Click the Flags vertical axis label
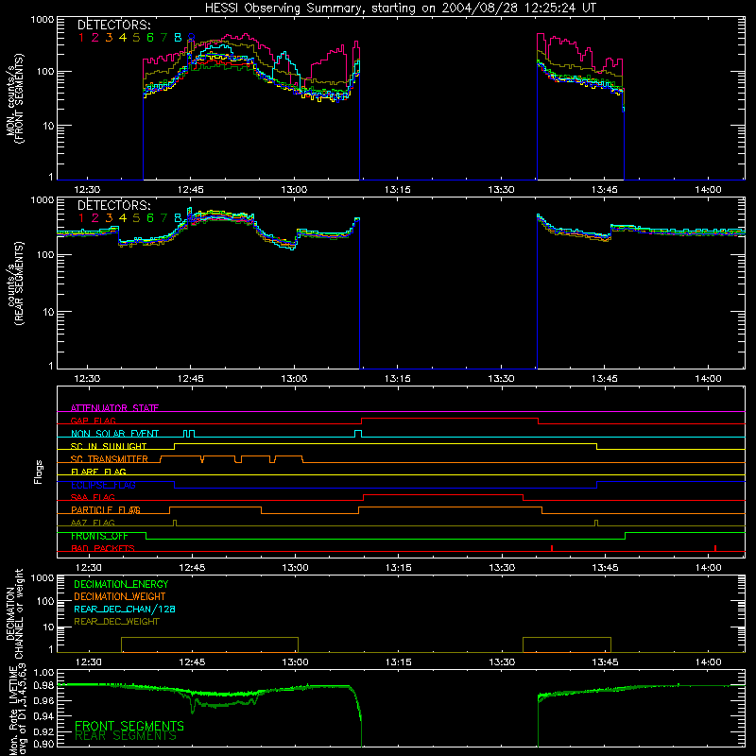Screen dimensions: 756x756 pos(39,472)
